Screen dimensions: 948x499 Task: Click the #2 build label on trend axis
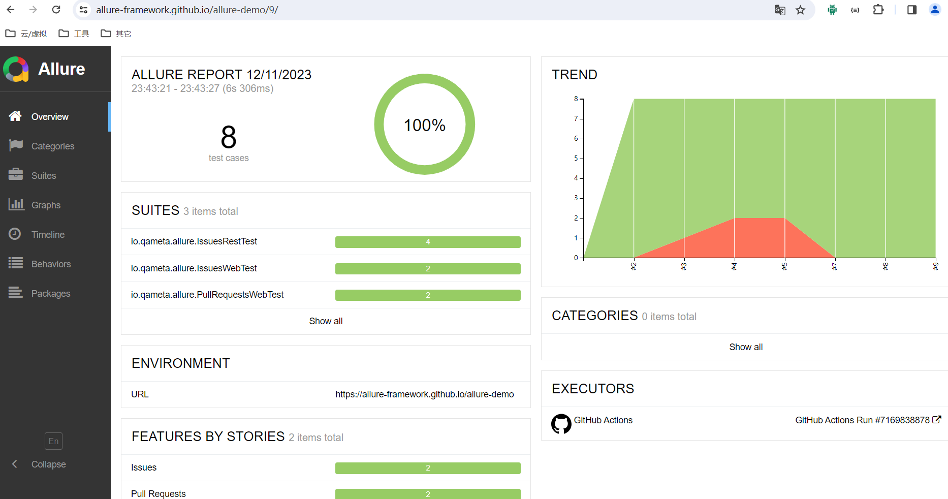tap(634, 266)
